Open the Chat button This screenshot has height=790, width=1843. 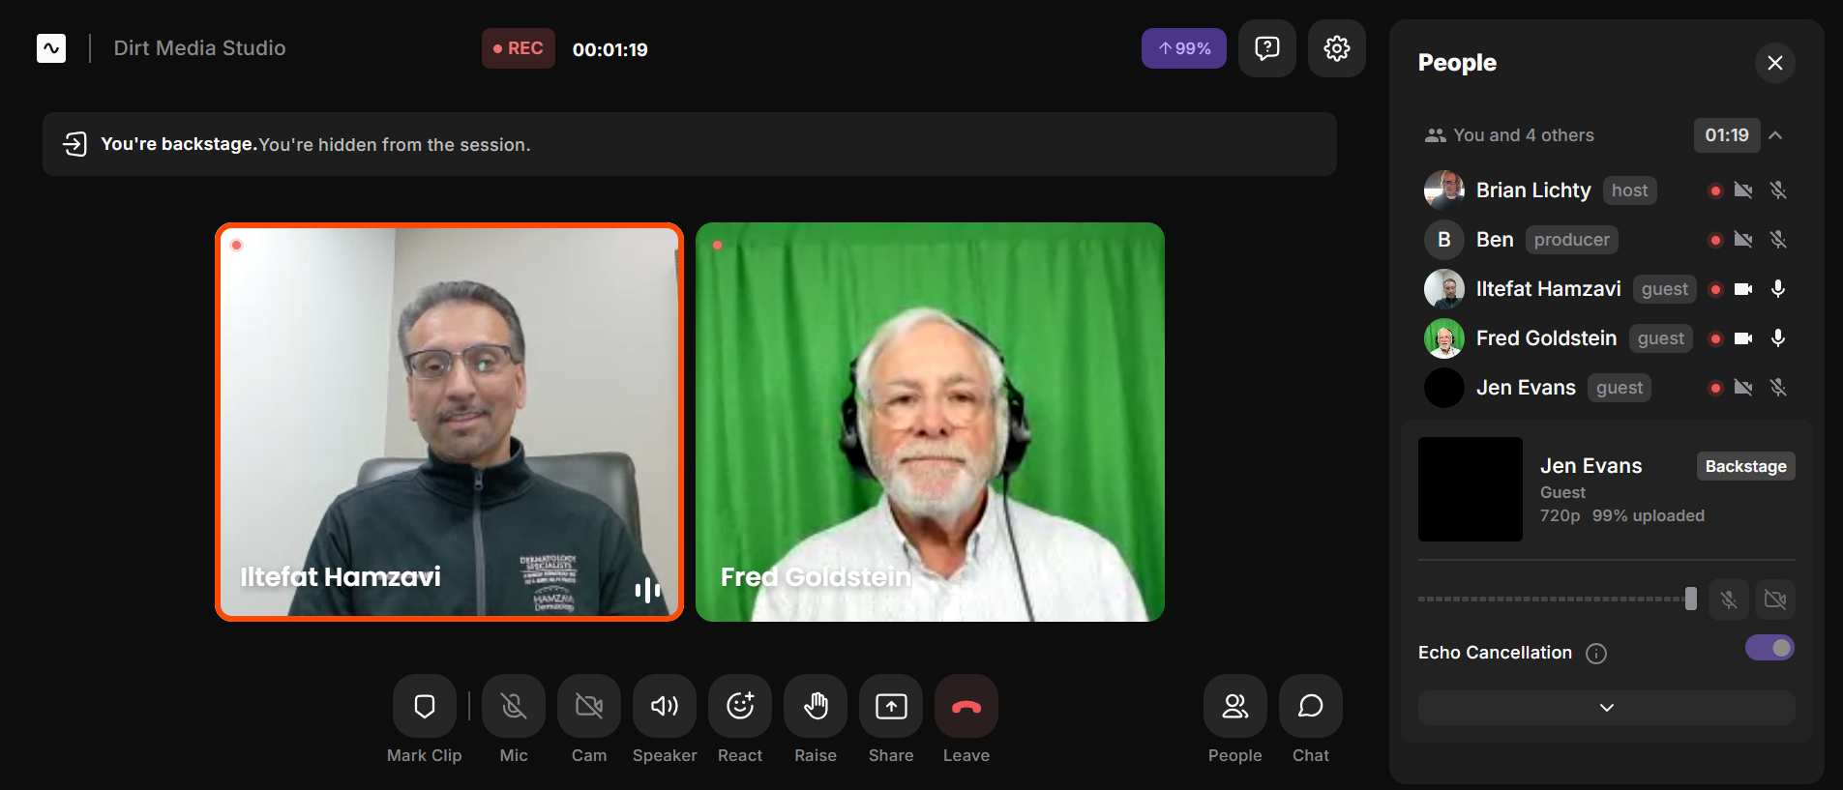click(1311, 706)
